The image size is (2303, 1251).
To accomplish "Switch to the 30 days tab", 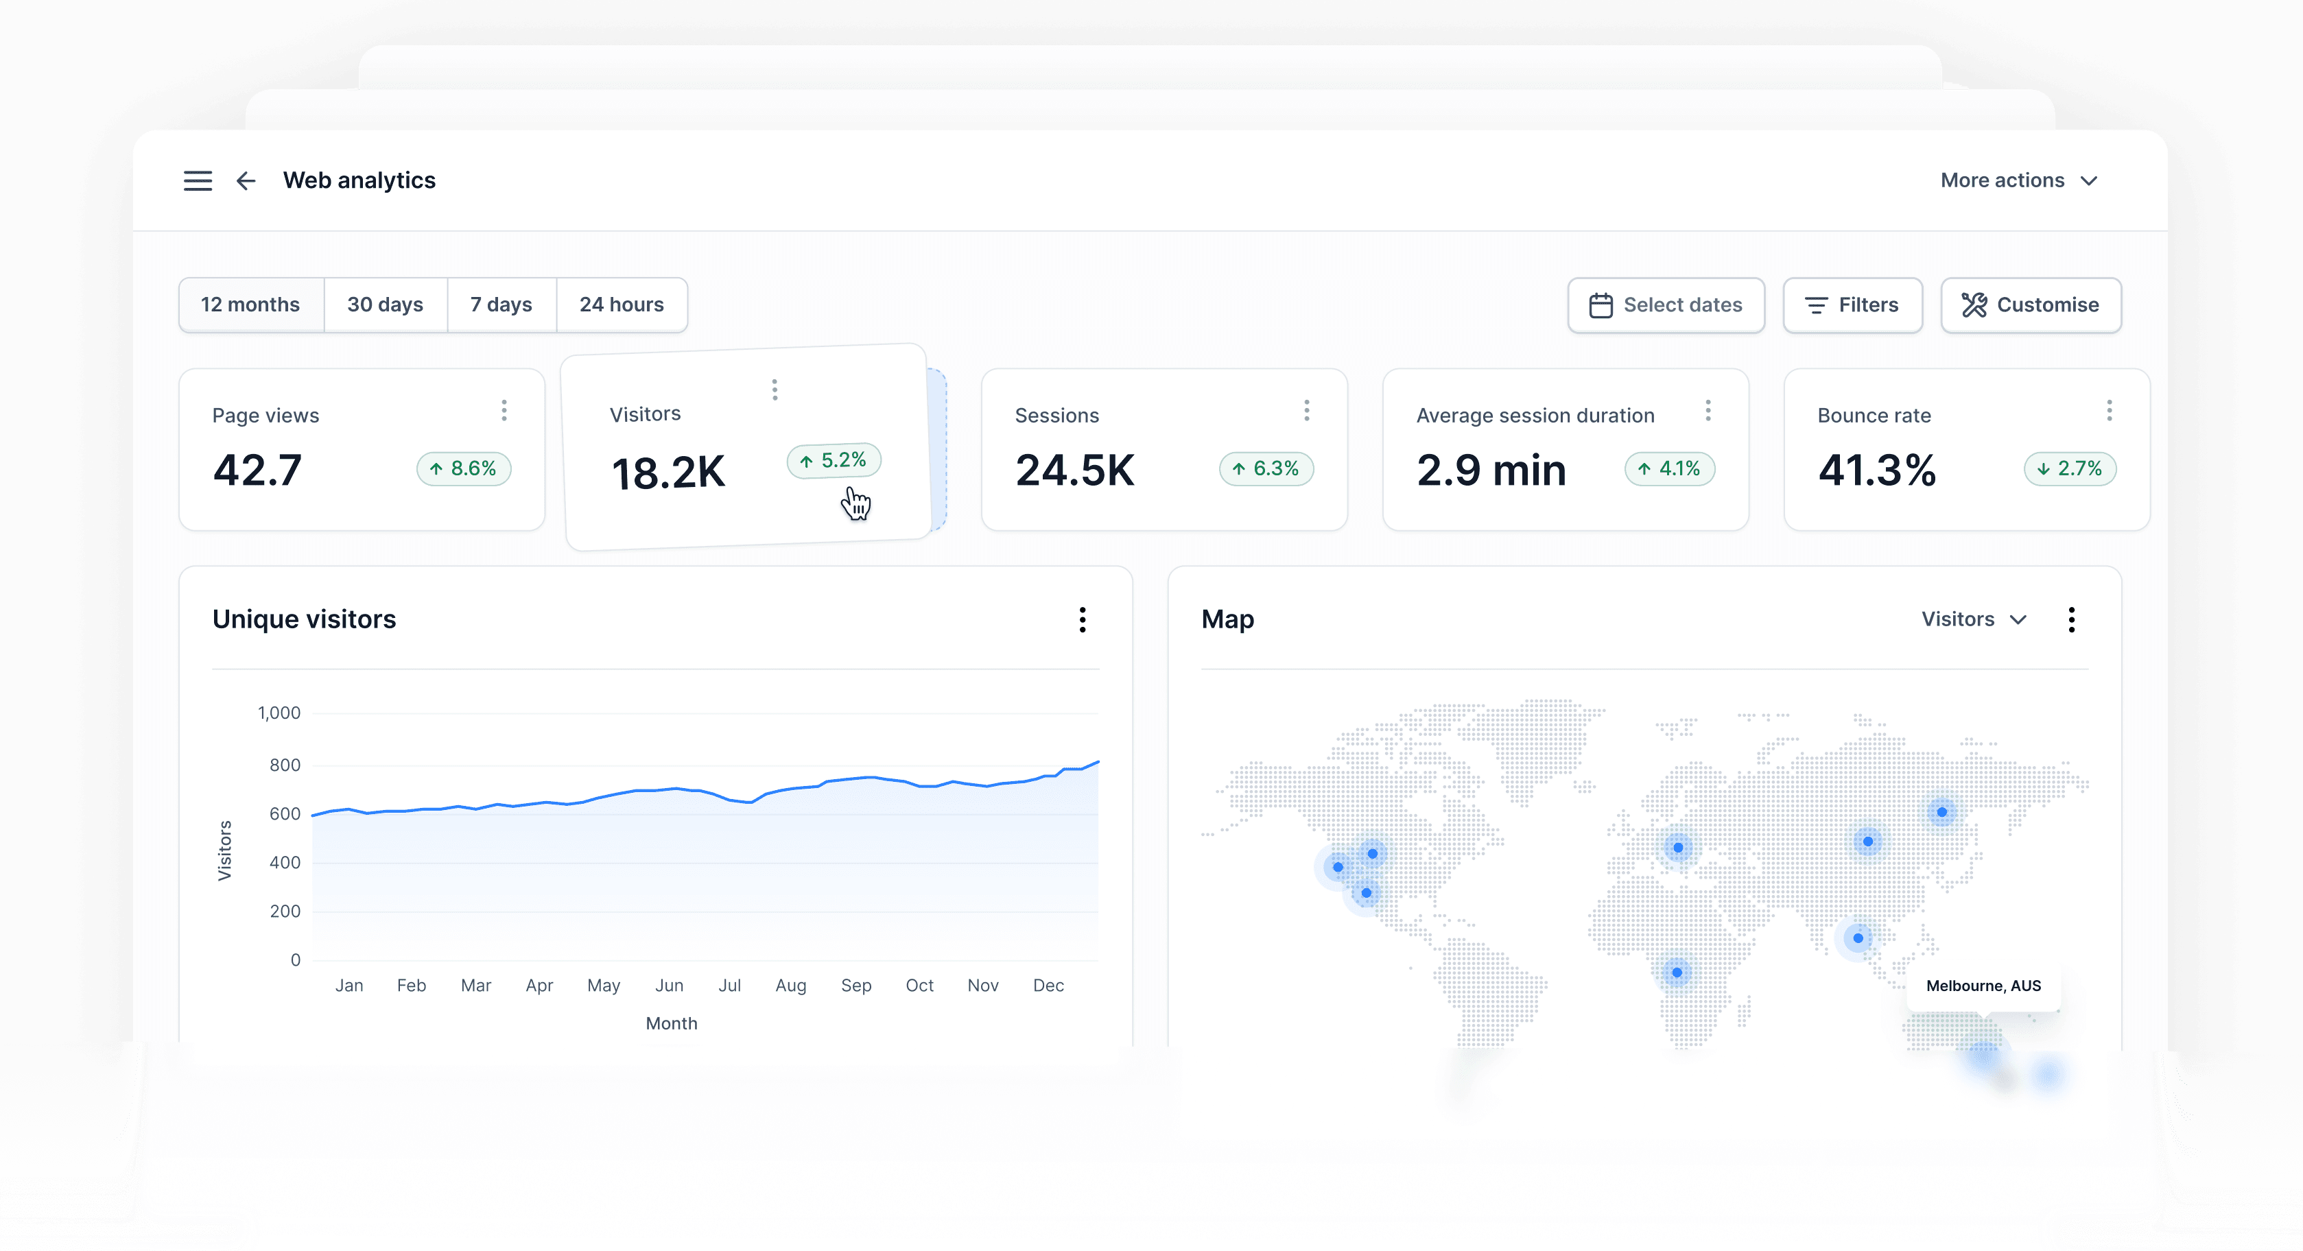I will coord(386,305).
